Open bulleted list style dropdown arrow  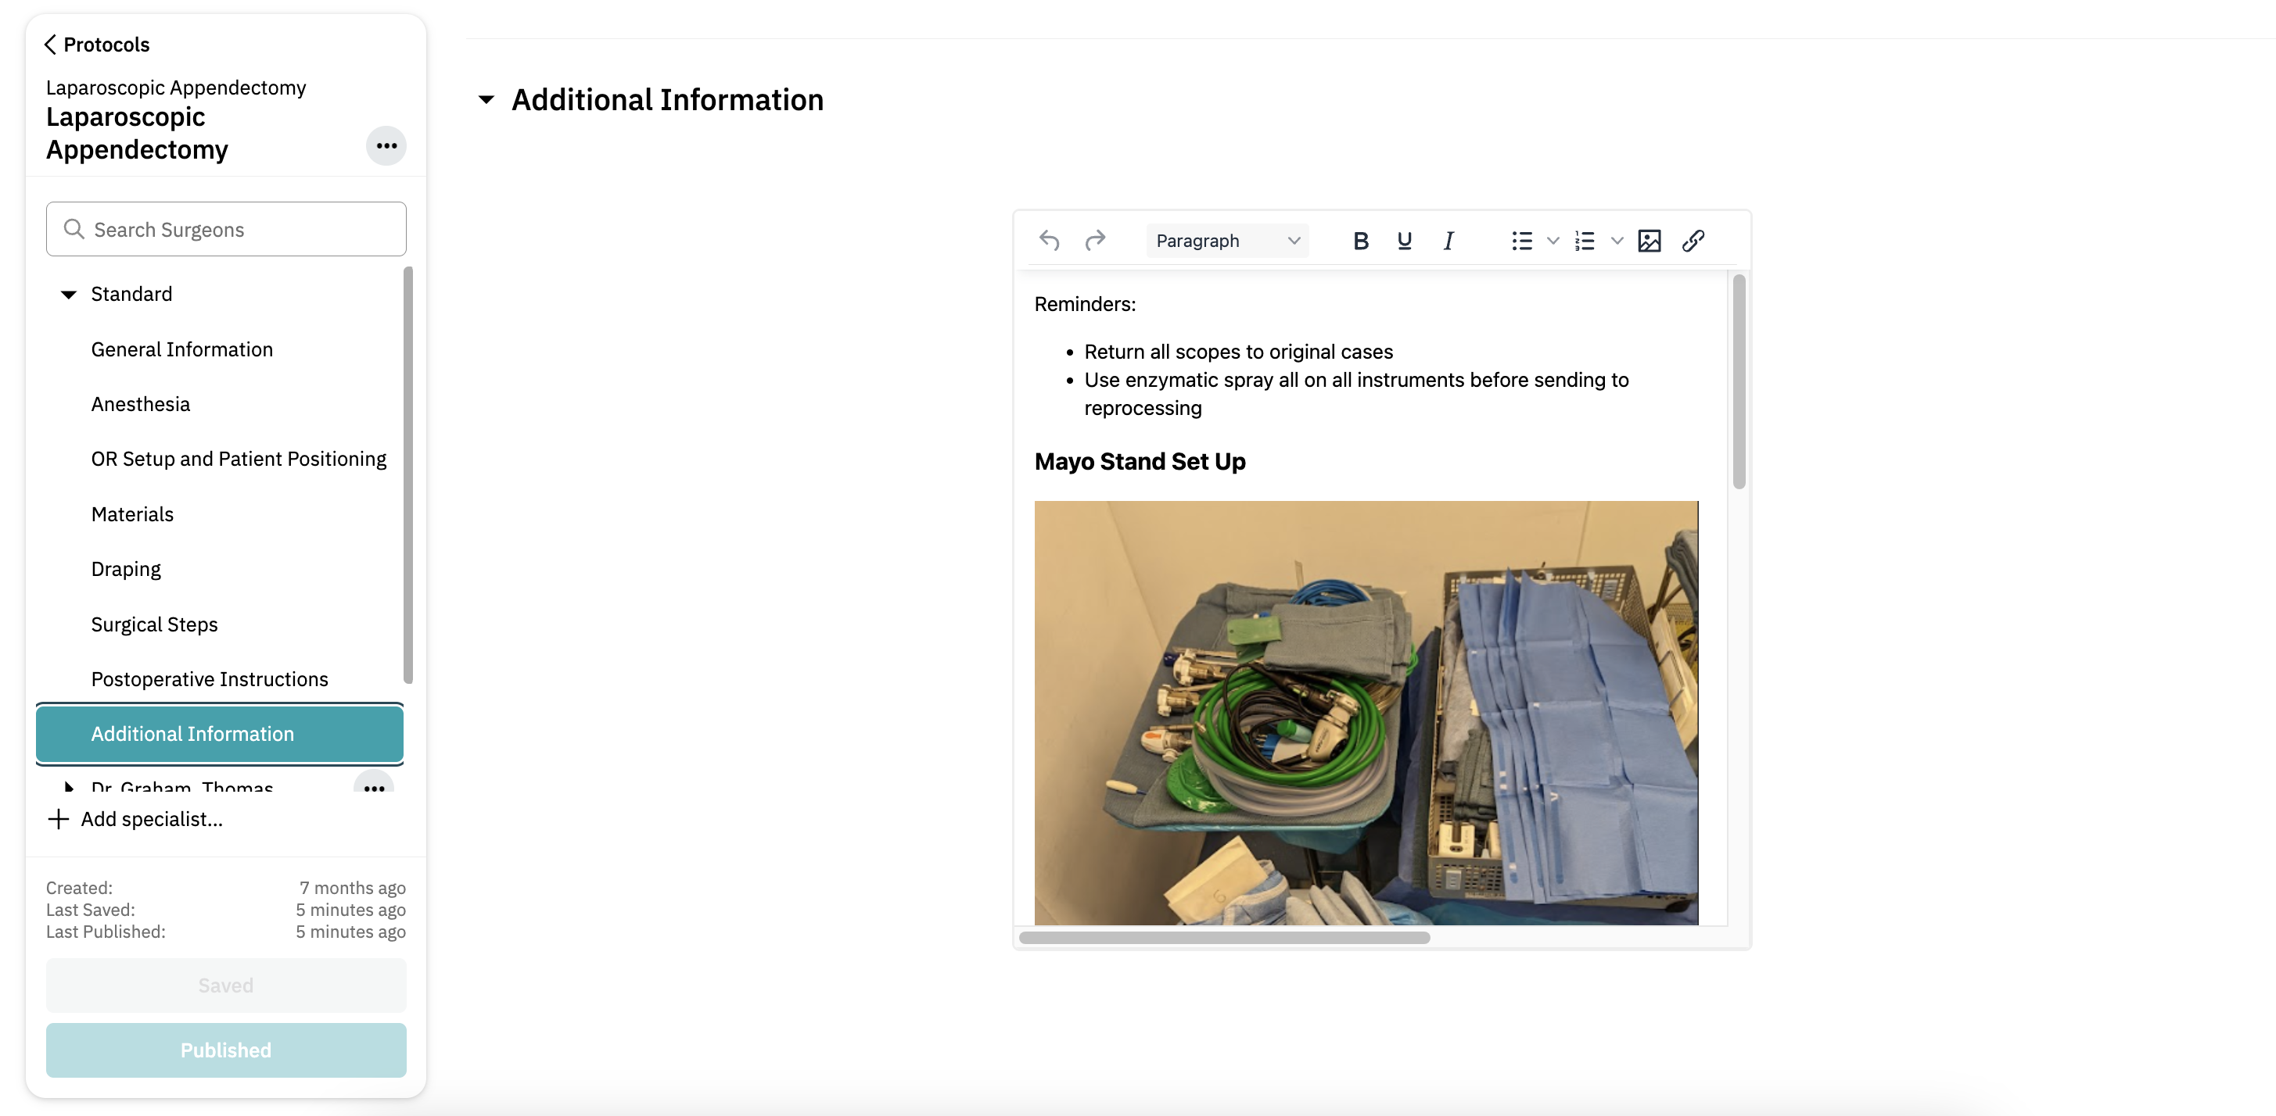1553,240
